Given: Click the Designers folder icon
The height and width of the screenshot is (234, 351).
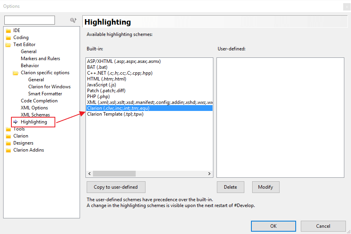Looking at the screenshot, I should tap(8, 143).
